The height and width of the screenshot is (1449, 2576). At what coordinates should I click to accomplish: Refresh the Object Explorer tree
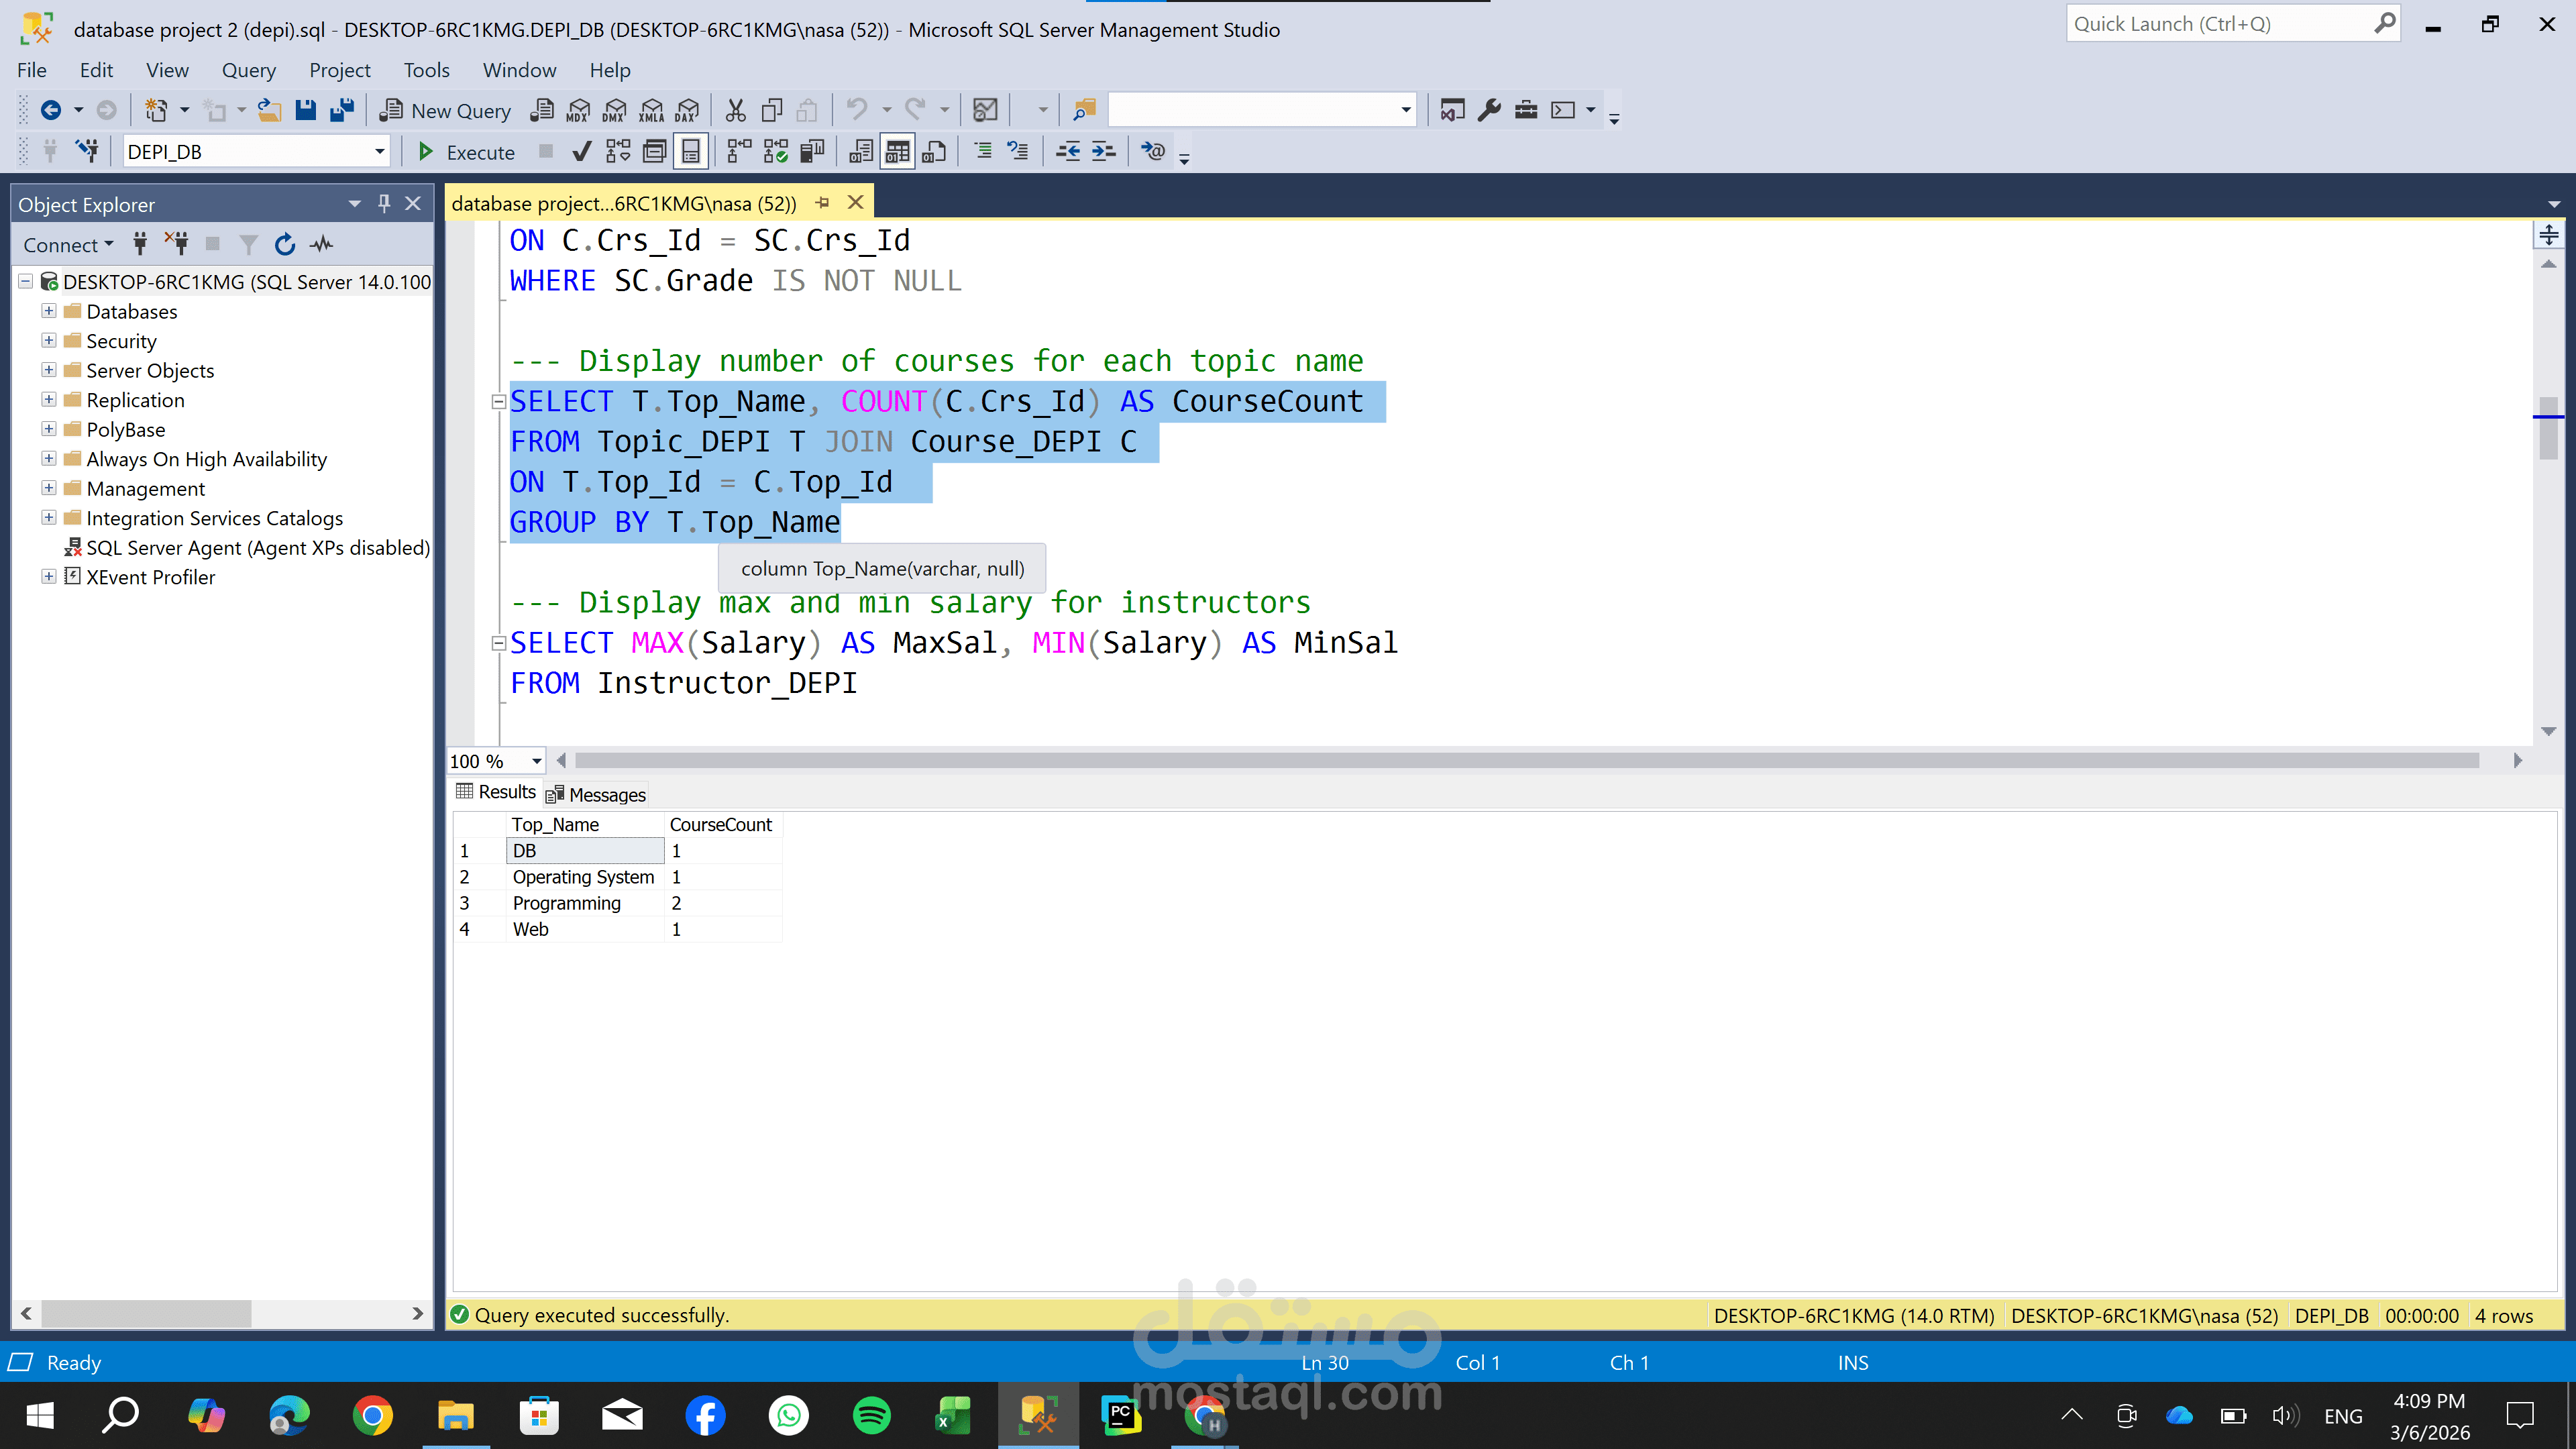pyautogui.click(x=285, y=245)
